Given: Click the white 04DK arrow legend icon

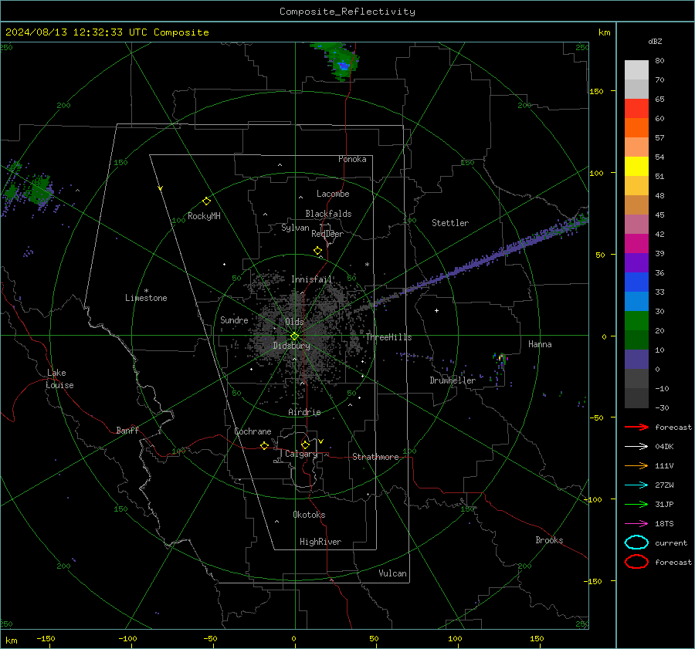Looking at the screenshot, I should click(x=636, y=447).
